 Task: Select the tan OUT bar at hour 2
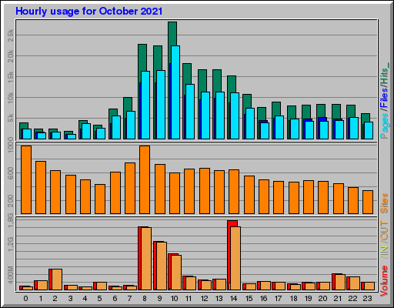(x=57, y=280)
